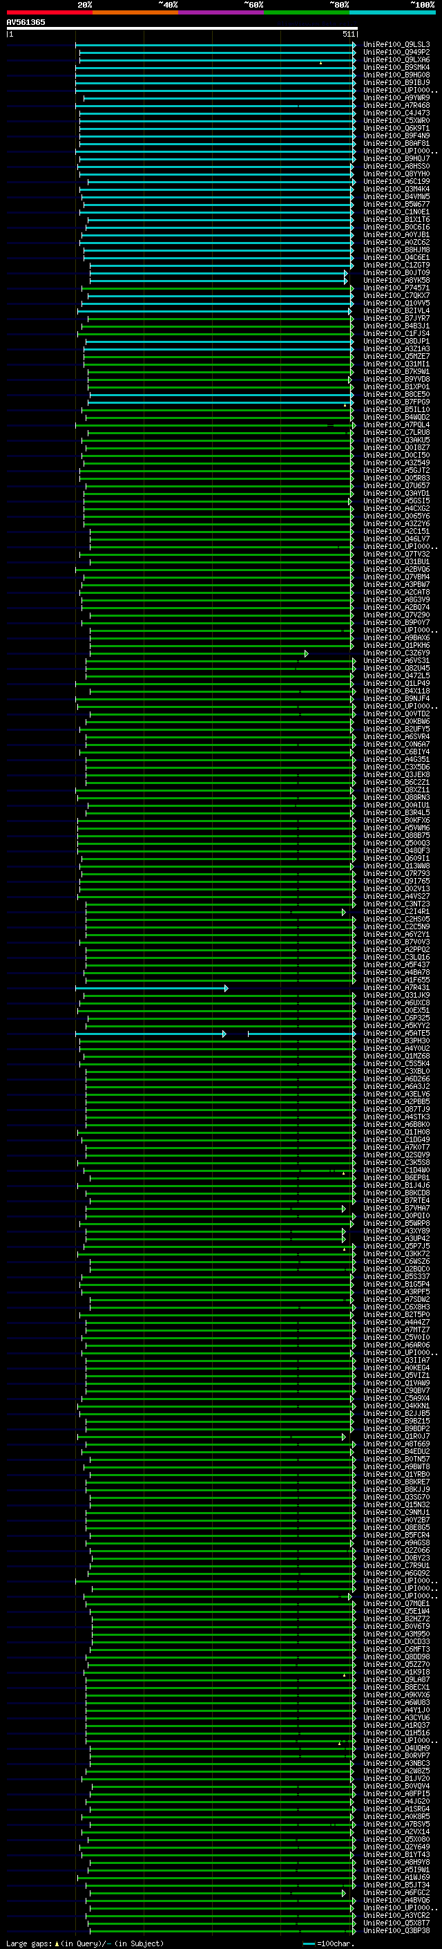The image size is (442, 1949).
Task: Click the UniRef100_B3PH30 label
Action: (396, 1041)
